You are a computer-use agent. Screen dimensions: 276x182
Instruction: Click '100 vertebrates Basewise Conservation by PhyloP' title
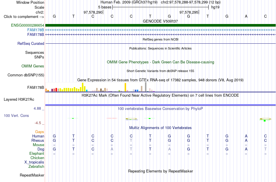(160, 109)
